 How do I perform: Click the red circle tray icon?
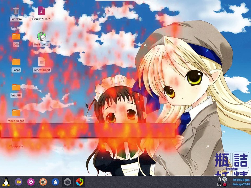pyautogui.click(x=225, y=185)
